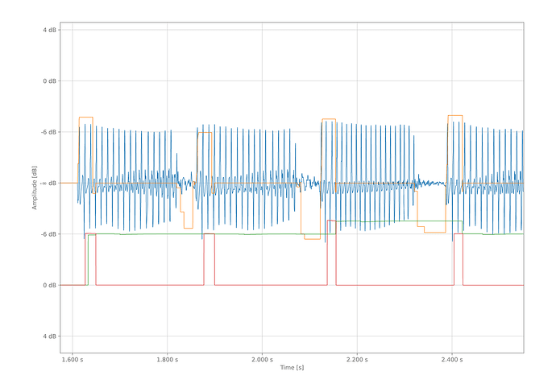
Task: Click the "-∞ dB" center amplitude label
Action: [48, 183]
